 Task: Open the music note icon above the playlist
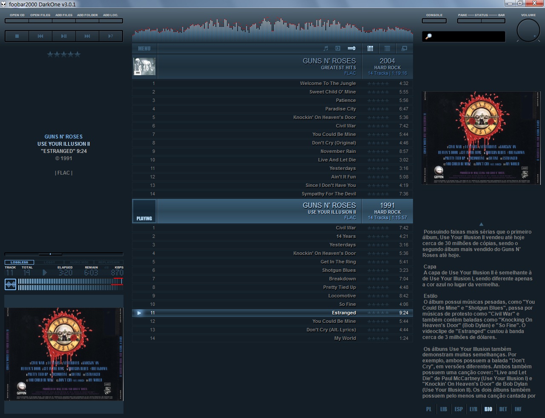[x=326, y=48]
